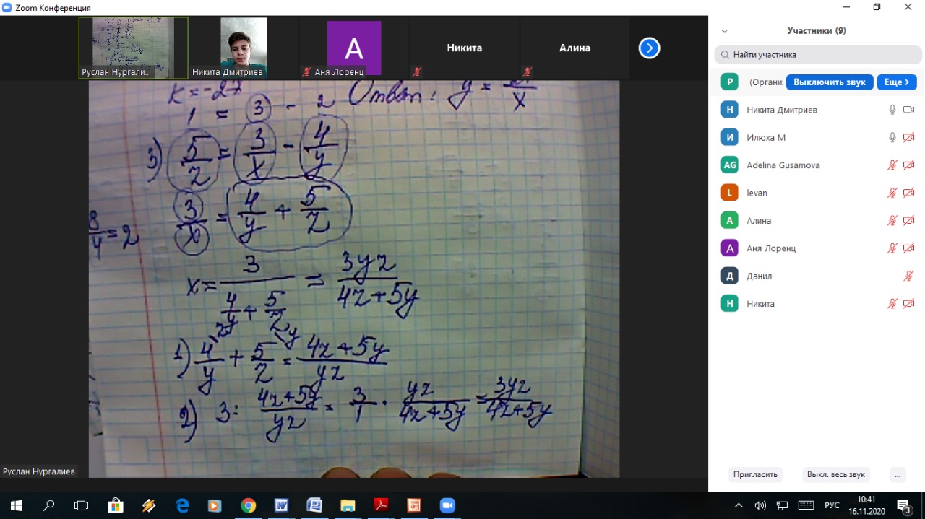This screenshot has width=925, height=519.
Task: Open Zoom from the Windows taskbar
Action: 447,505
